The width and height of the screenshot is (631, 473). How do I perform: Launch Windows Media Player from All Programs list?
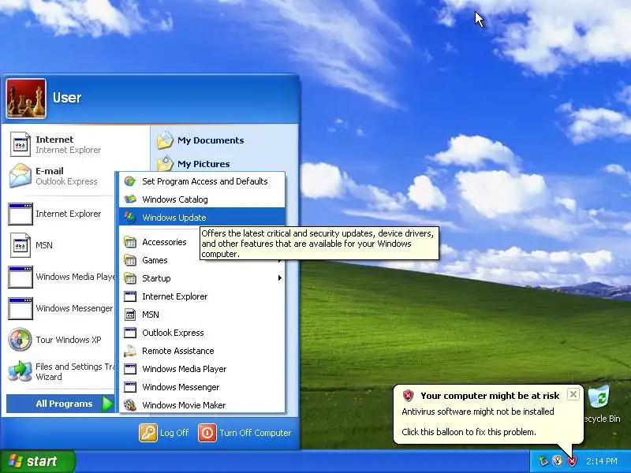[202, 369]
